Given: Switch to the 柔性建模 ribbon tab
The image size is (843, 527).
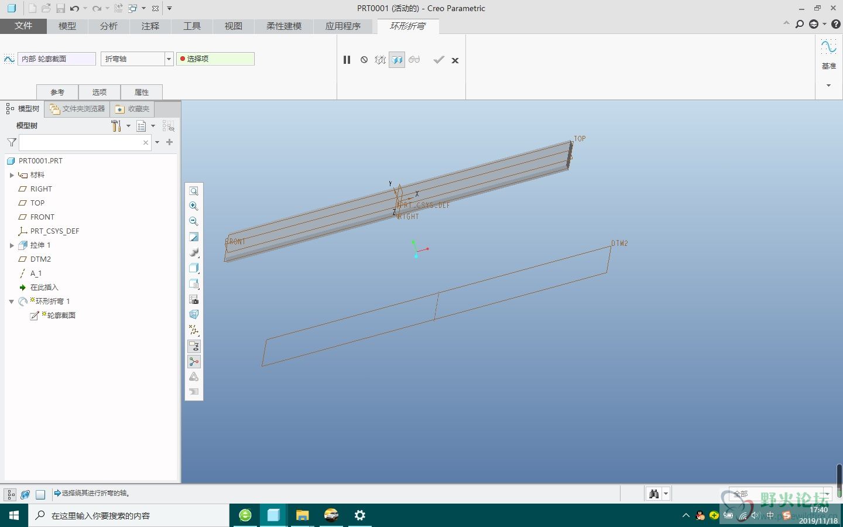Looking at the screenshot, I should tap(284, 26).
